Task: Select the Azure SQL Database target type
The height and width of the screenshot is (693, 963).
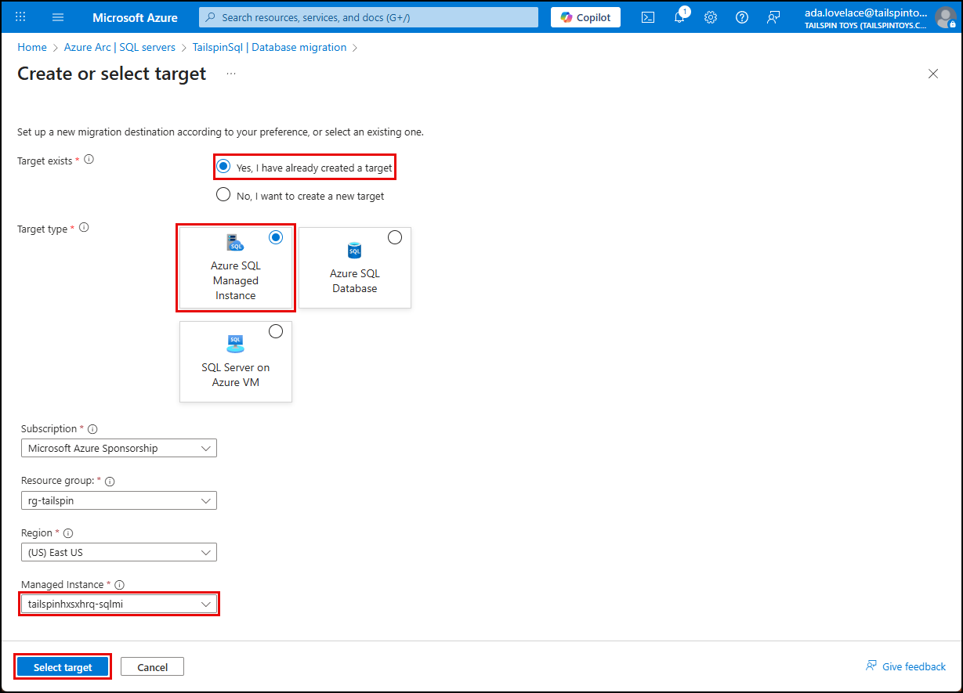Action: point(354,268)
